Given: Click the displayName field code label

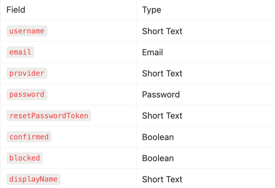Looking at the screenshot, I should click(x=33, y=179).
